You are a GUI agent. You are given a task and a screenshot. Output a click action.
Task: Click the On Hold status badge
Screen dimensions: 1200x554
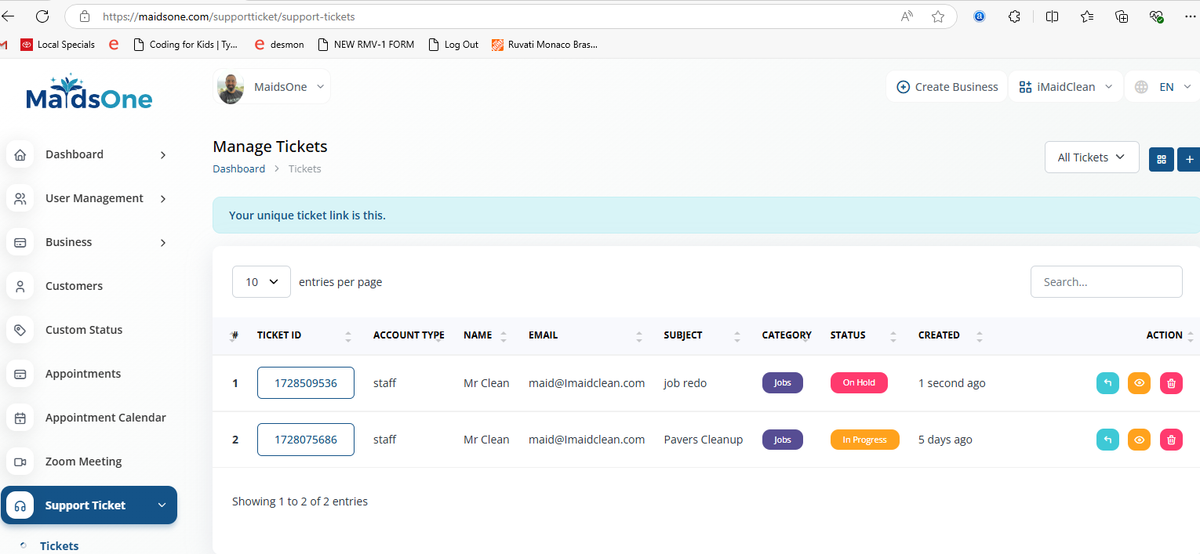click(x=859, y=383)
